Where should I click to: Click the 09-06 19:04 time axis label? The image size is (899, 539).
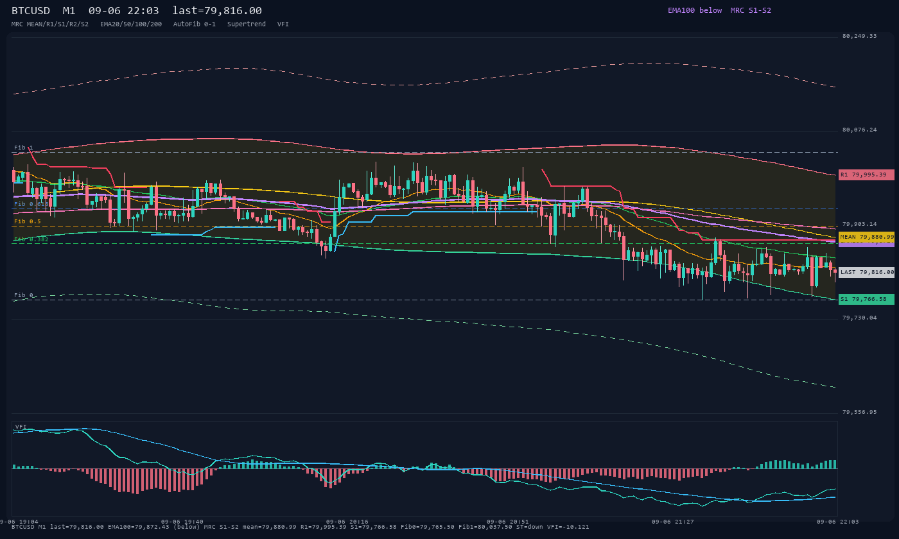coord(19,522)
